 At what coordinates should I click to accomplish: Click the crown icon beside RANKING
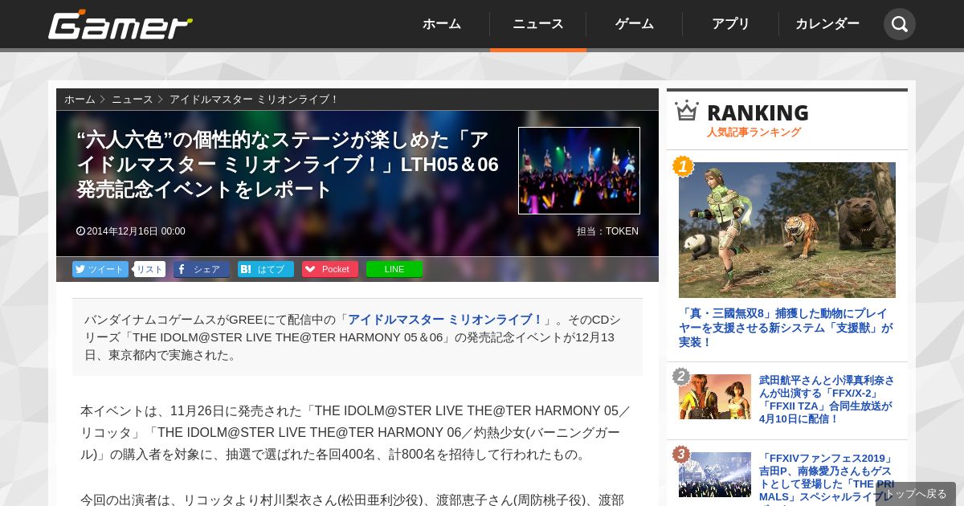tap(687, 111)
